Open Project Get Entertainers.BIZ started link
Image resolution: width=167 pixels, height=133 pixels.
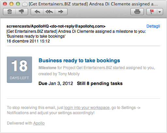coord(94,68)
